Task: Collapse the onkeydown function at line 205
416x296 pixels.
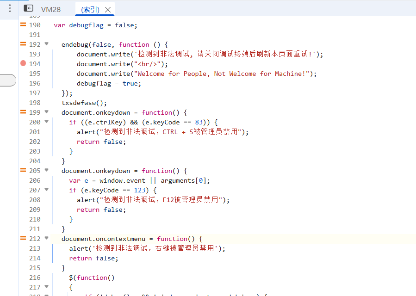Action: 47,170
